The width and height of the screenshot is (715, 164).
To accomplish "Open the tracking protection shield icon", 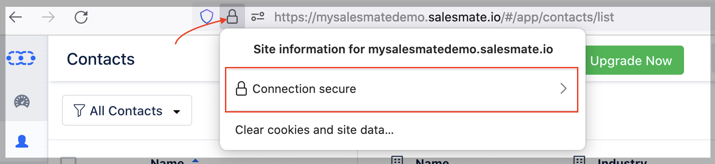I will (x=207, y=17).
